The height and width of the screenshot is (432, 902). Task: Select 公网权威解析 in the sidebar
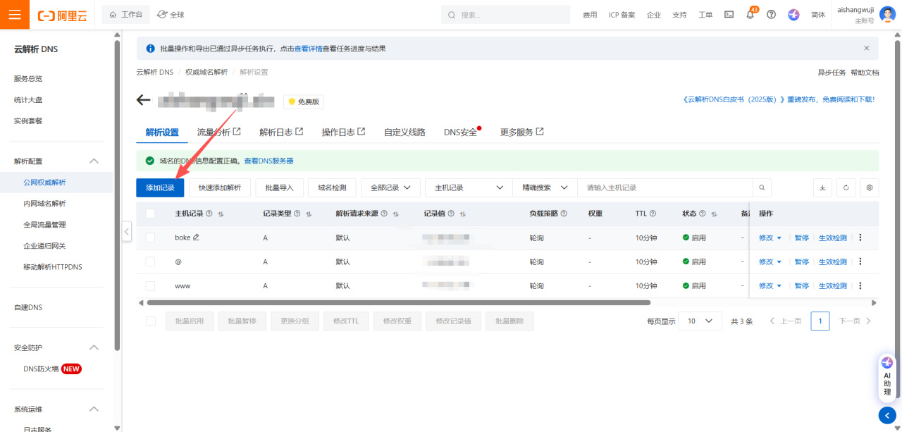[44, 182]
